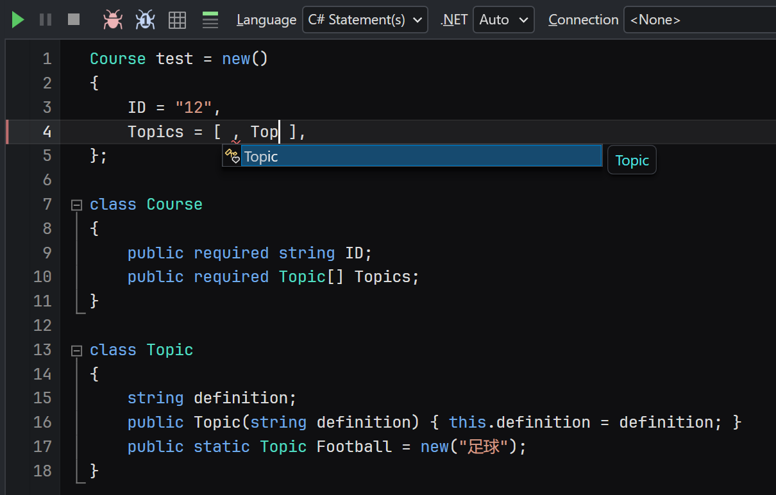Click line number 13 in the gutter
This screenshot has height=495, width=776.
(42, 349)
